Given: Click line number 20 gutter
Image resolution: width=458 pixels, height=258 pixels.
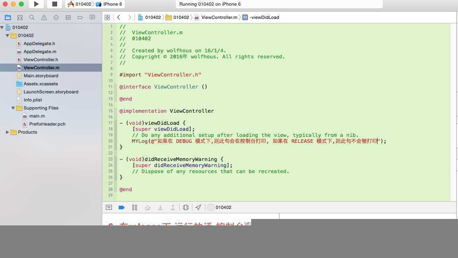Looking at the screenshot, I should tap(110, 141).
